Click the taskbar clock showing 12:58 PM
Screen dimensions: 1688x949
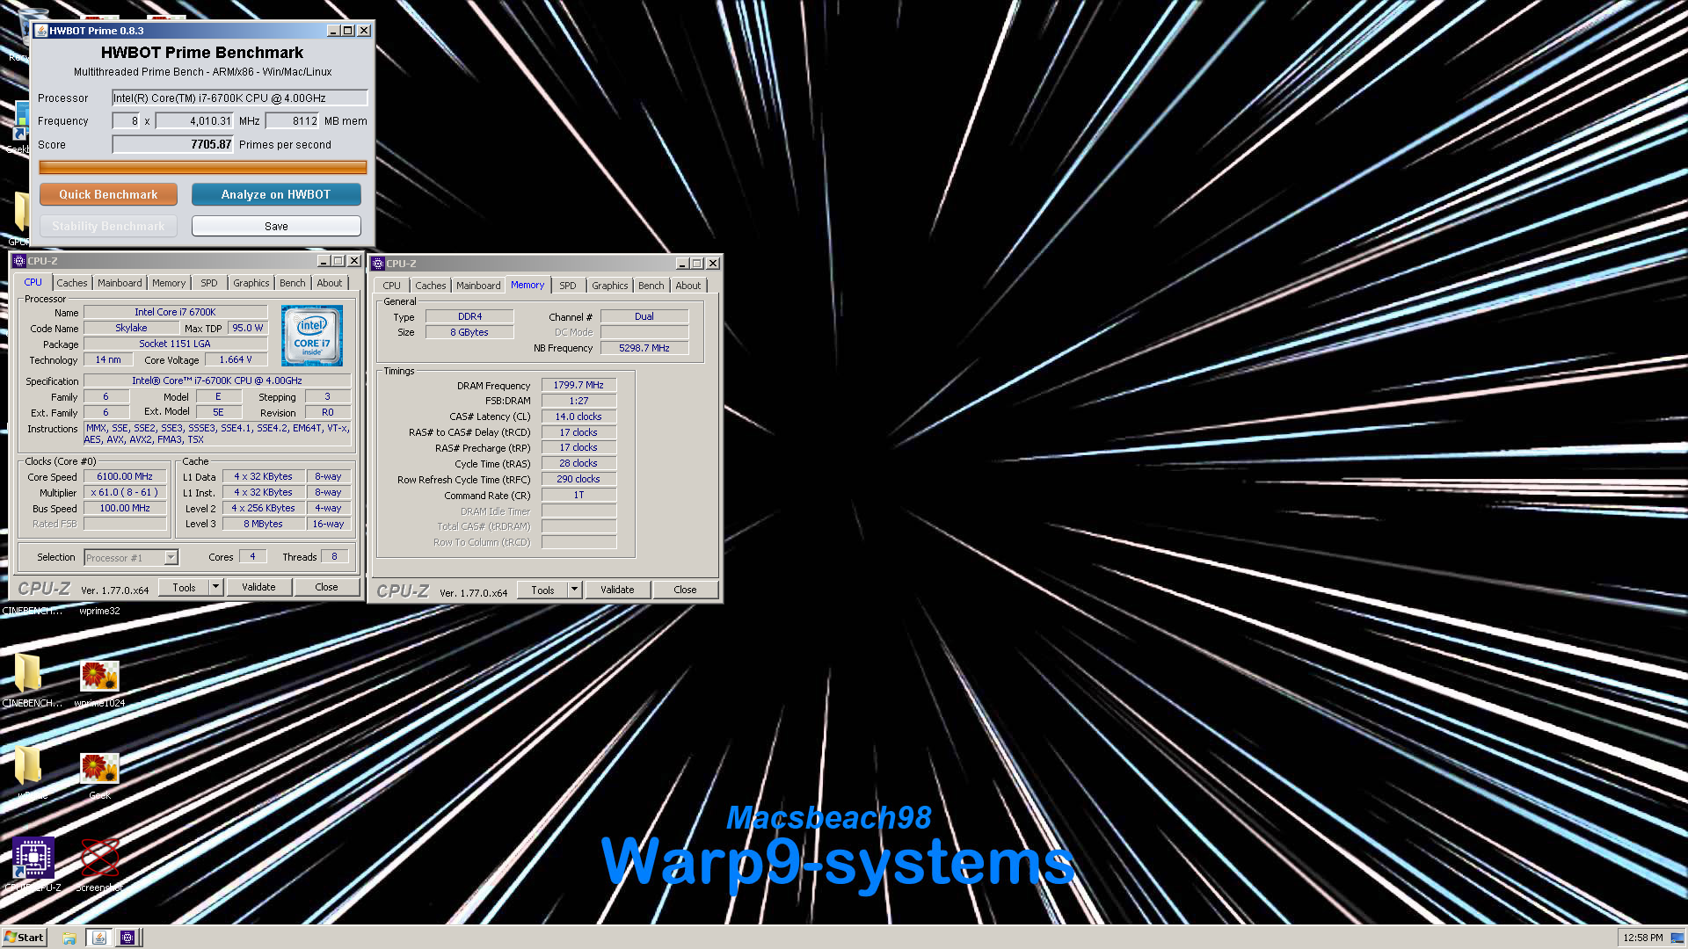[x=1643, y=938]
